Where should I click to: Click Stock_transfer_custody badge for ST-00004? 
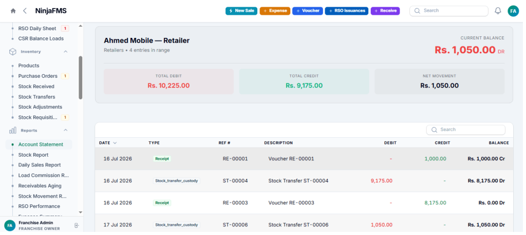tap(177, 181)
